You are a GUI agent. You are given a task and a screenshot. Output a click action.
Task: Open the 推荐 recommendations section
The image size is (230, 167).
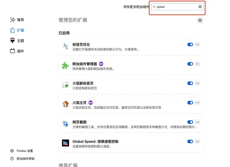(17, 20)
